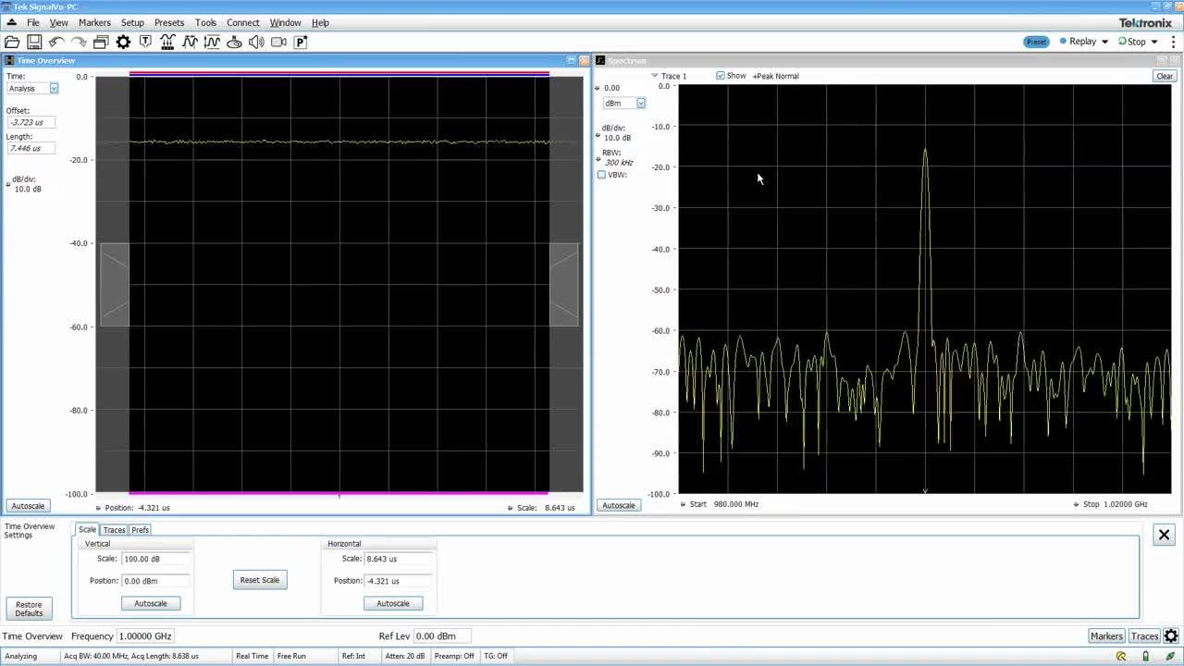
Task: Click the Ref Lev input field
Action: (442, 635)
